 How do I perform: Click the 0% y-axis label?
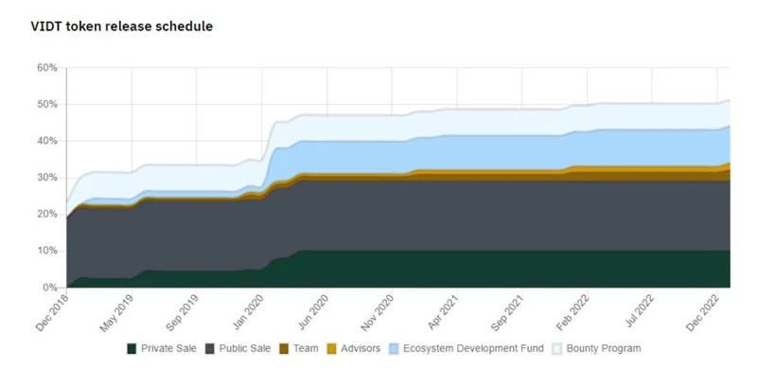point(49,288)
